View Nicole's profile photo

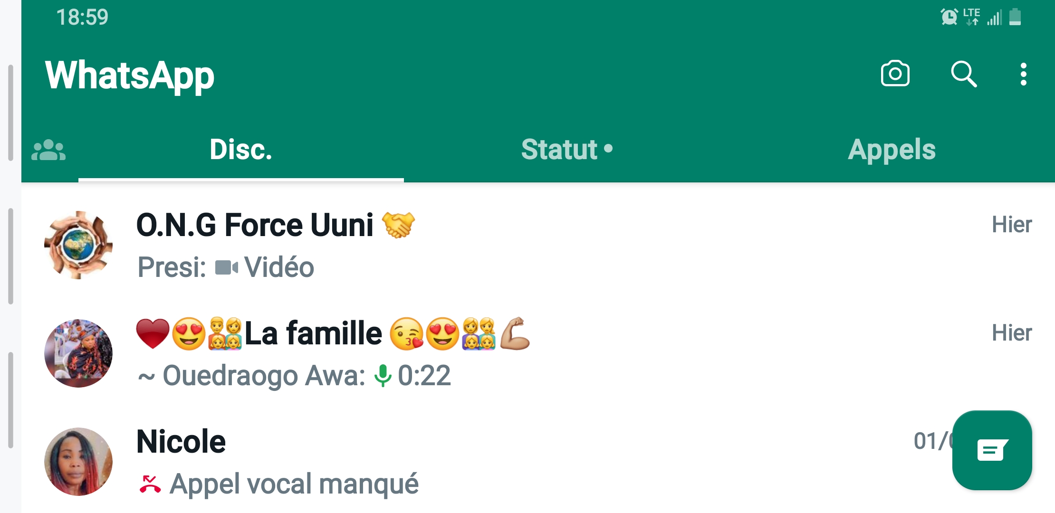pos(78,462)
